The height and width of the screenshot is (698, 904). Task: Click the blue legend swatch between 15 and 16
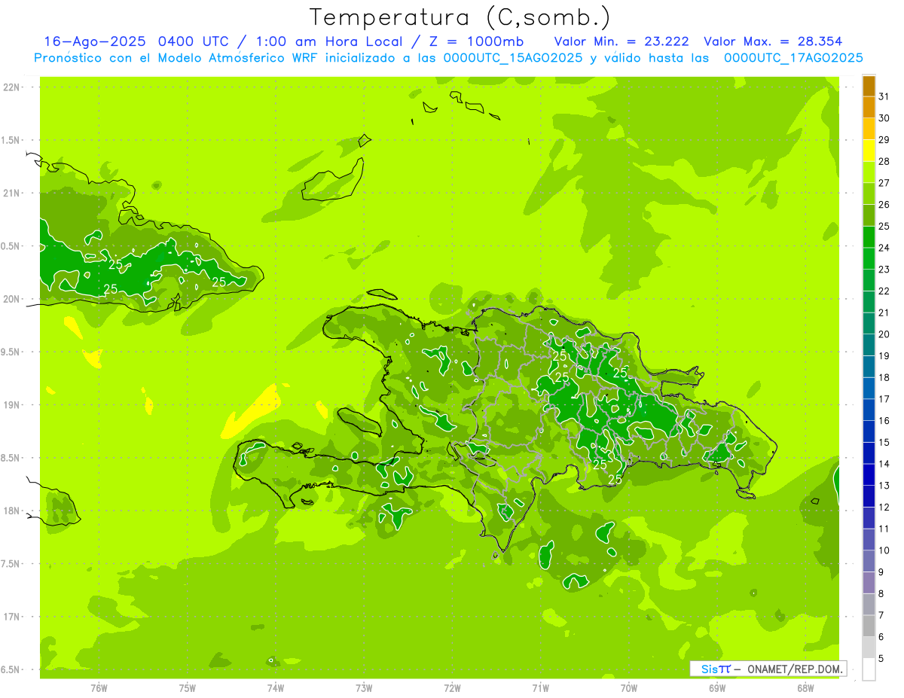(x=869, y=431)
